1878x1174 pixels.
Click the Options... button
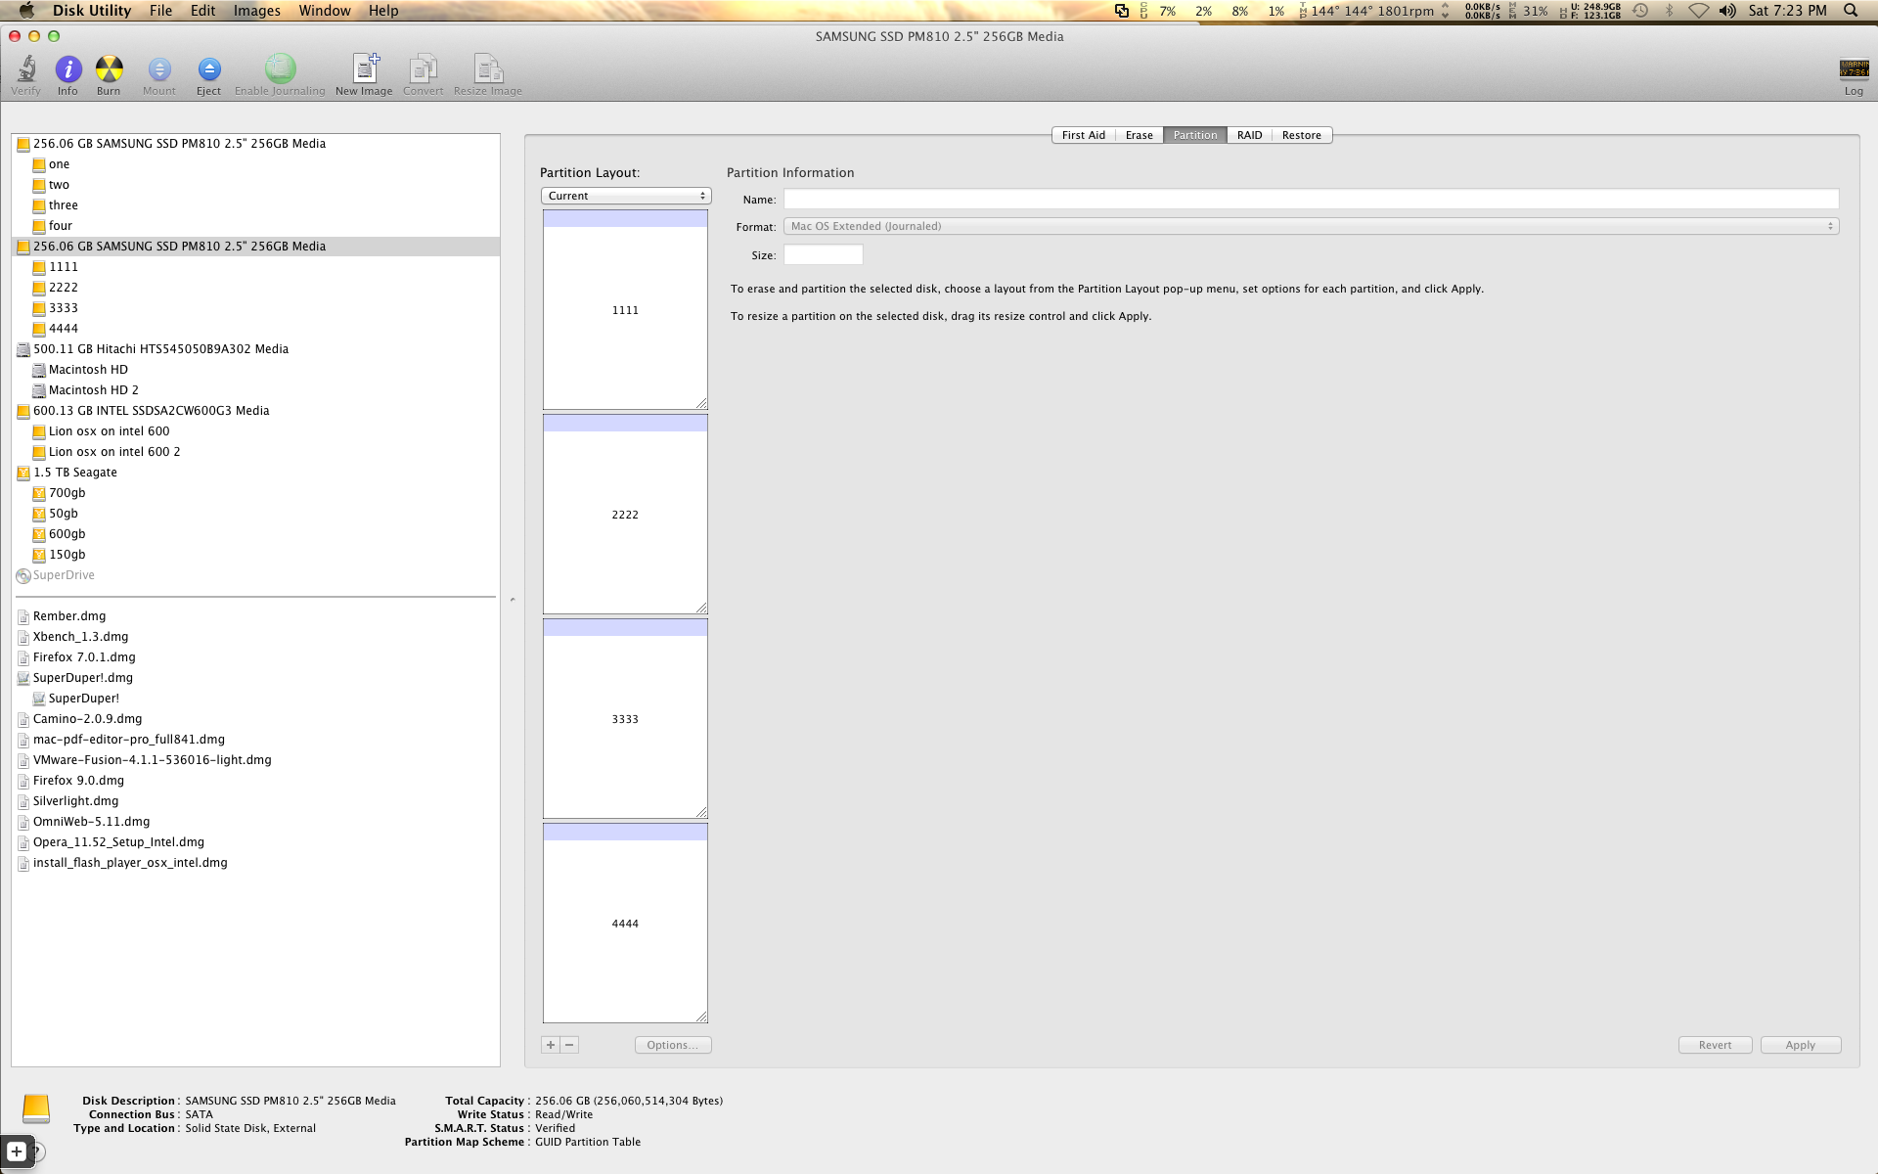click(672, 1045)
